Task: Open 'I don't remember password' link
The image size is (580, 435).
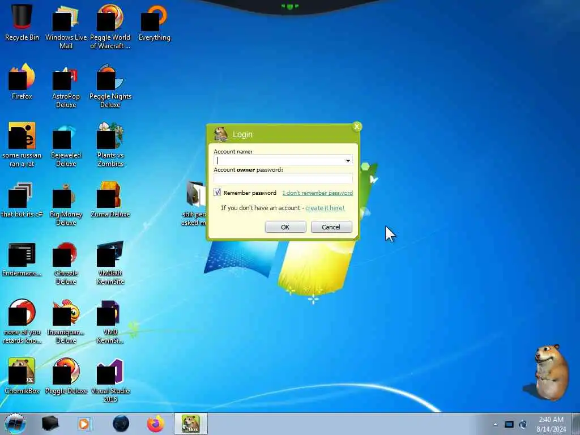Action: [x=317, y=193]
